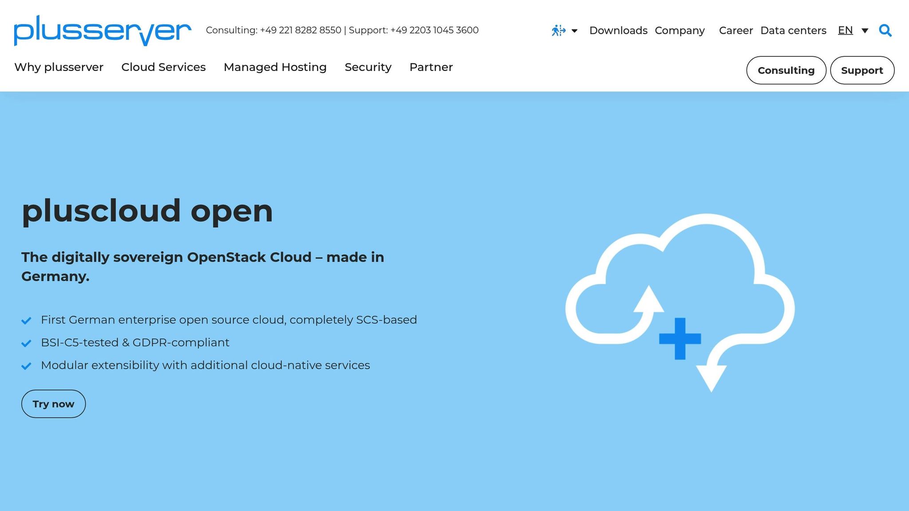Expand the accessibility dropdown arrow
Viewport: 909px width, 511px height.
tap(574, 31)
